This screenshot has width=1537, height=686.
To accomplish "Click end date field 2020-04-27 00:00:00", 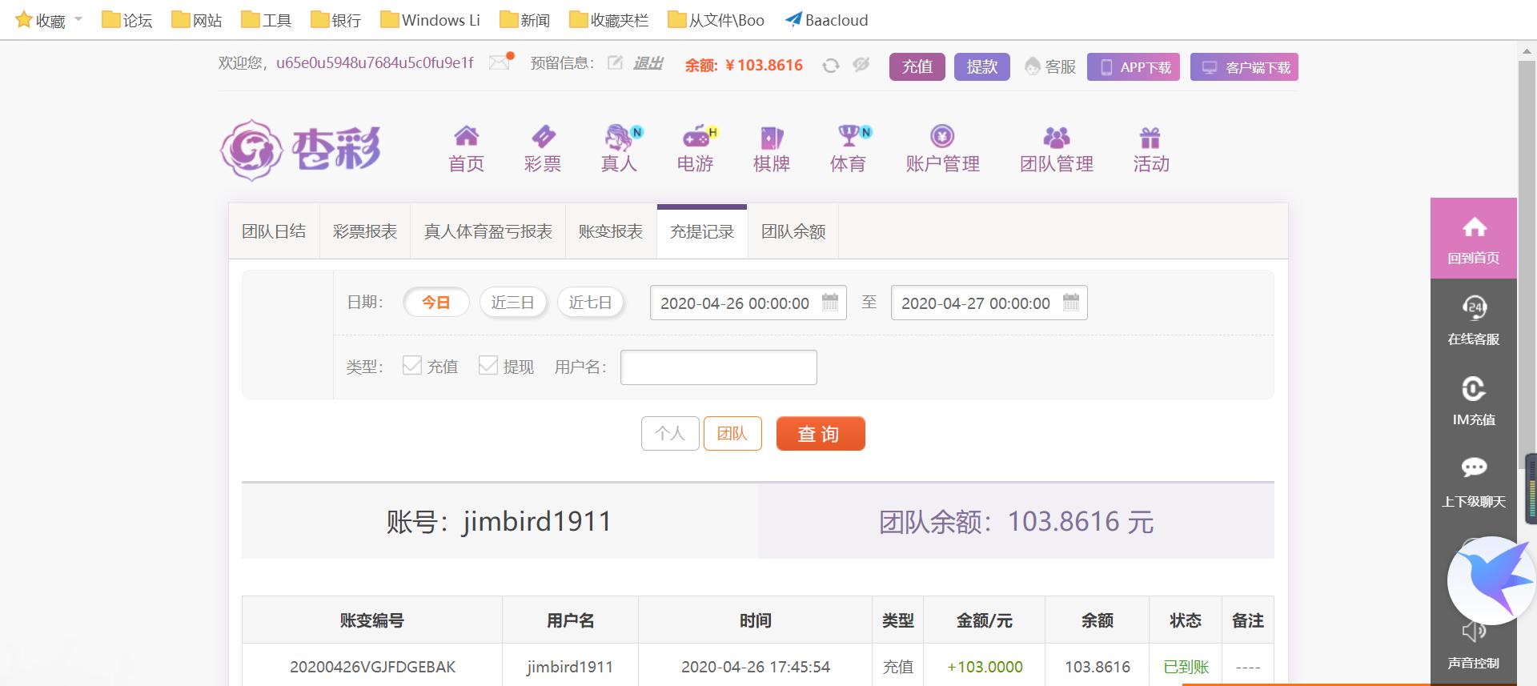I will coord(989,303).
